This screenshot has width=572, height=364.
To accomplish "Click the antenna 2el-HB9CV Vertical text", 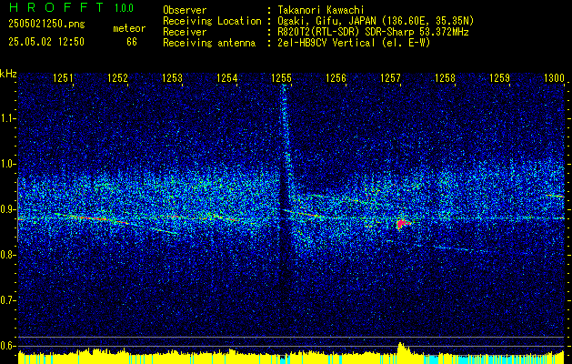I will [x=326, y=43].
